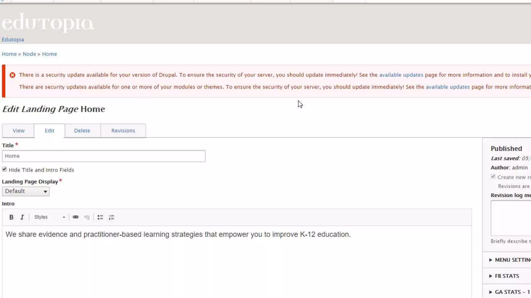
Task: Switch to the Revisions tab
Action: (123, 131)
